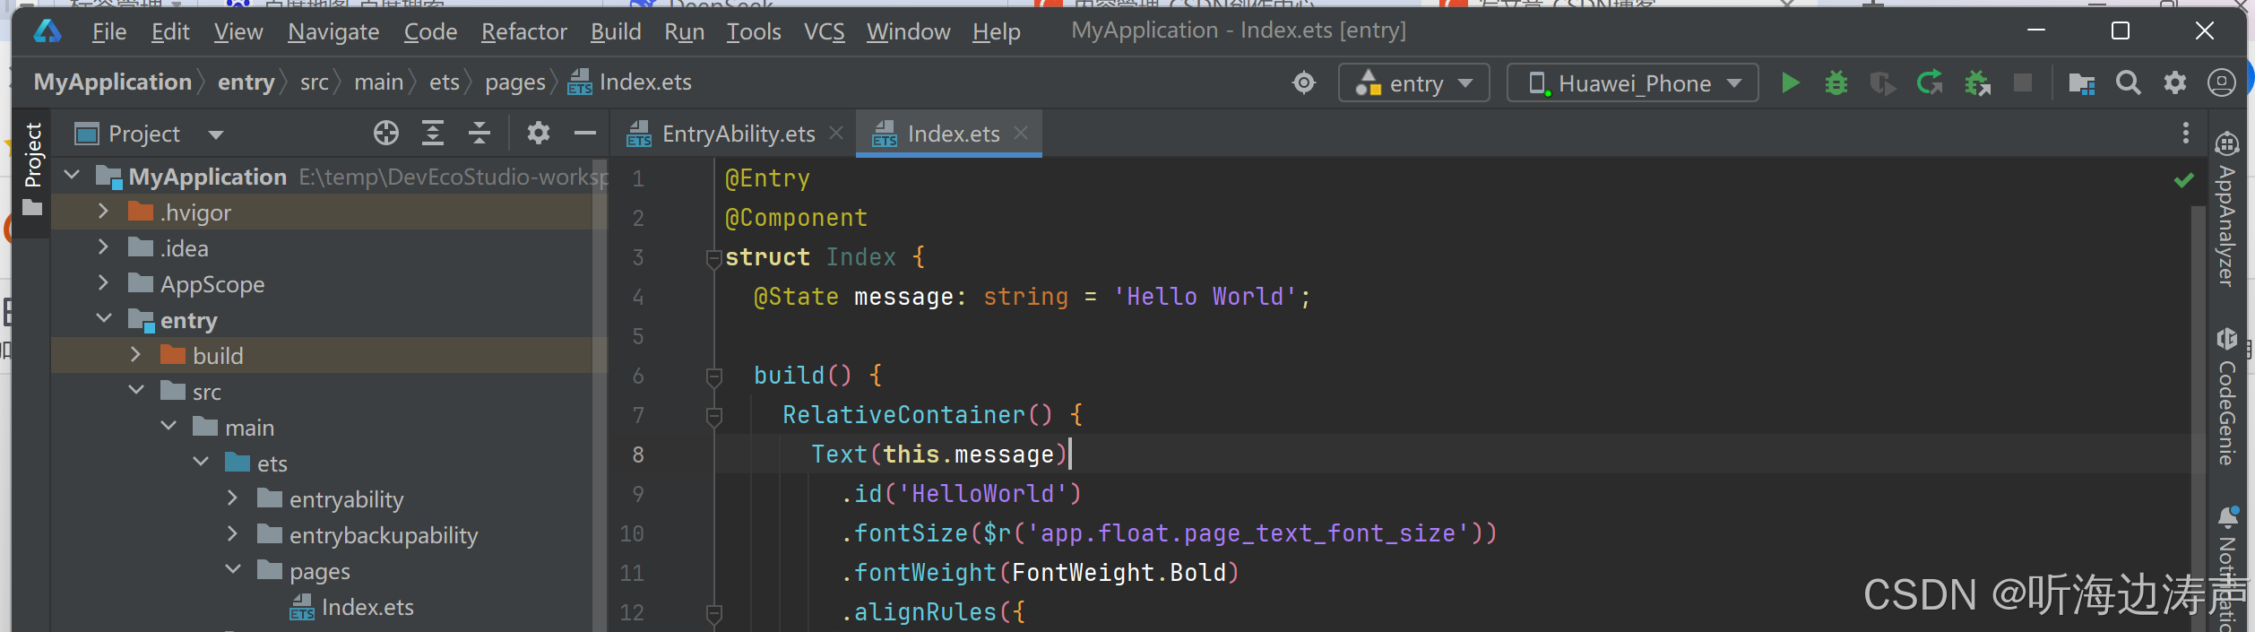The width and height of the screenshot is (2255, 632).
Task: Collapse all icon in Project panel
Action: point(480,134)
